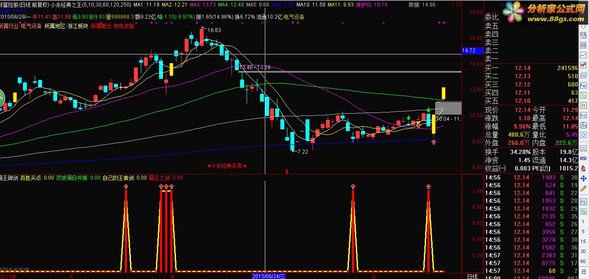Image resolution: width=589 pixels, height=279 pixels.
Task: Select the RSI indicator icon
Action: 583,158
